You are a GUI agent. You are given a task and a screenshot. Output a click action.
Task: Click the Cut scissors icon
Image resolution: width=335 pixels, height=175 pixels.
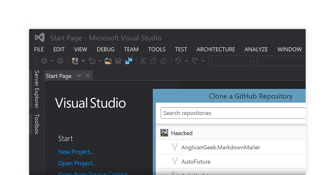pos(143,61)
